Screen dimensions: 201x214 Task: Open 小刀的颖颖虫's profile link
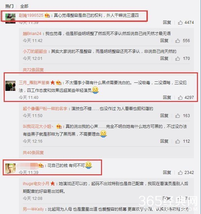point(35,51)
